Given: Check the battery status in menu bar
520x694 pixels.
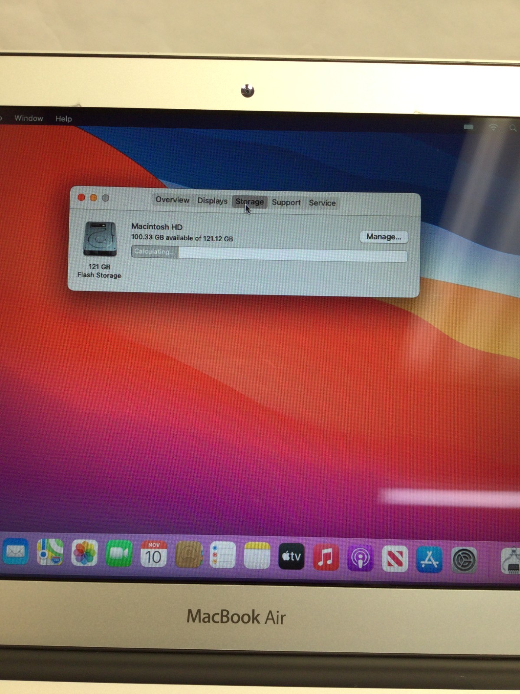Looking at the screenshot, I should tap(468, 127).
